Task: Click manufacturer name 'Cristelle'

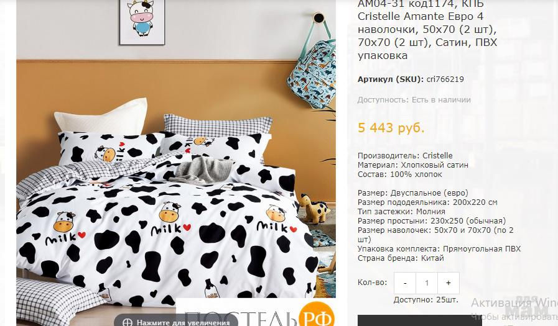Action: (x=437, y=155)
